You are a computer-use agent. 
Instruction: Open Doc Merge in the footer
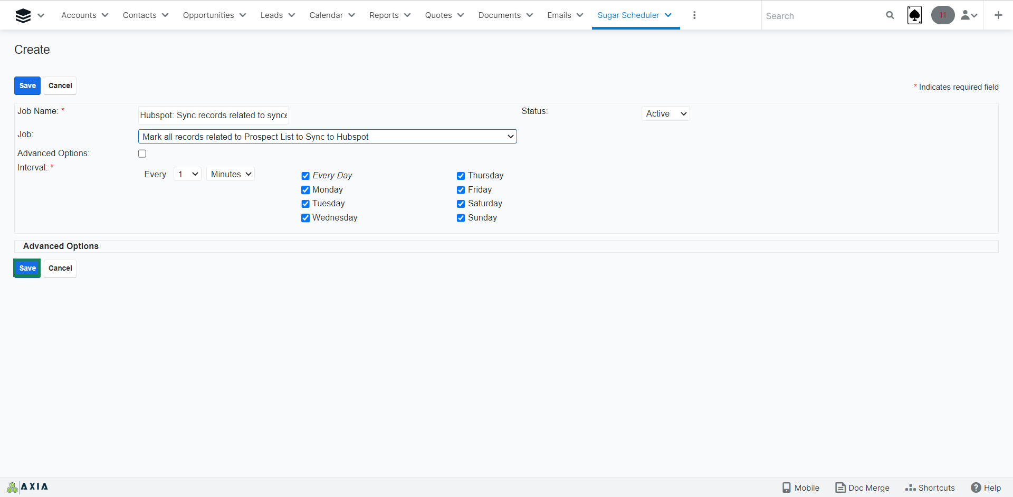point(862,488)
